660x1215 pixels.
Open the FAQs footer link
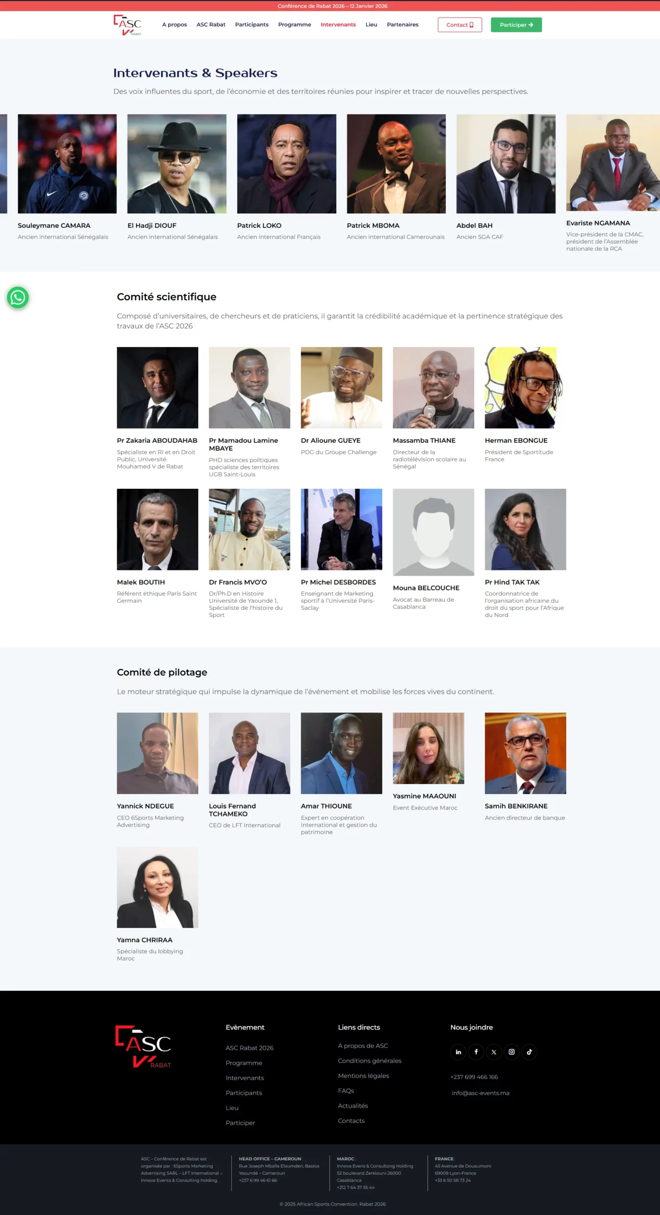pos(346,1091)
